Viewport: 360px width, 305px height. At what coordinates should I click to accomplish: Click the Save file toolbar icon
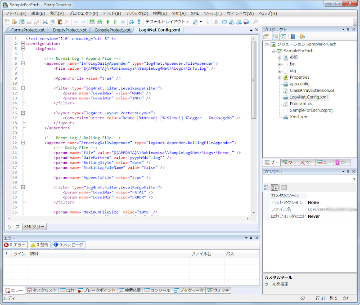click(29, 22)
